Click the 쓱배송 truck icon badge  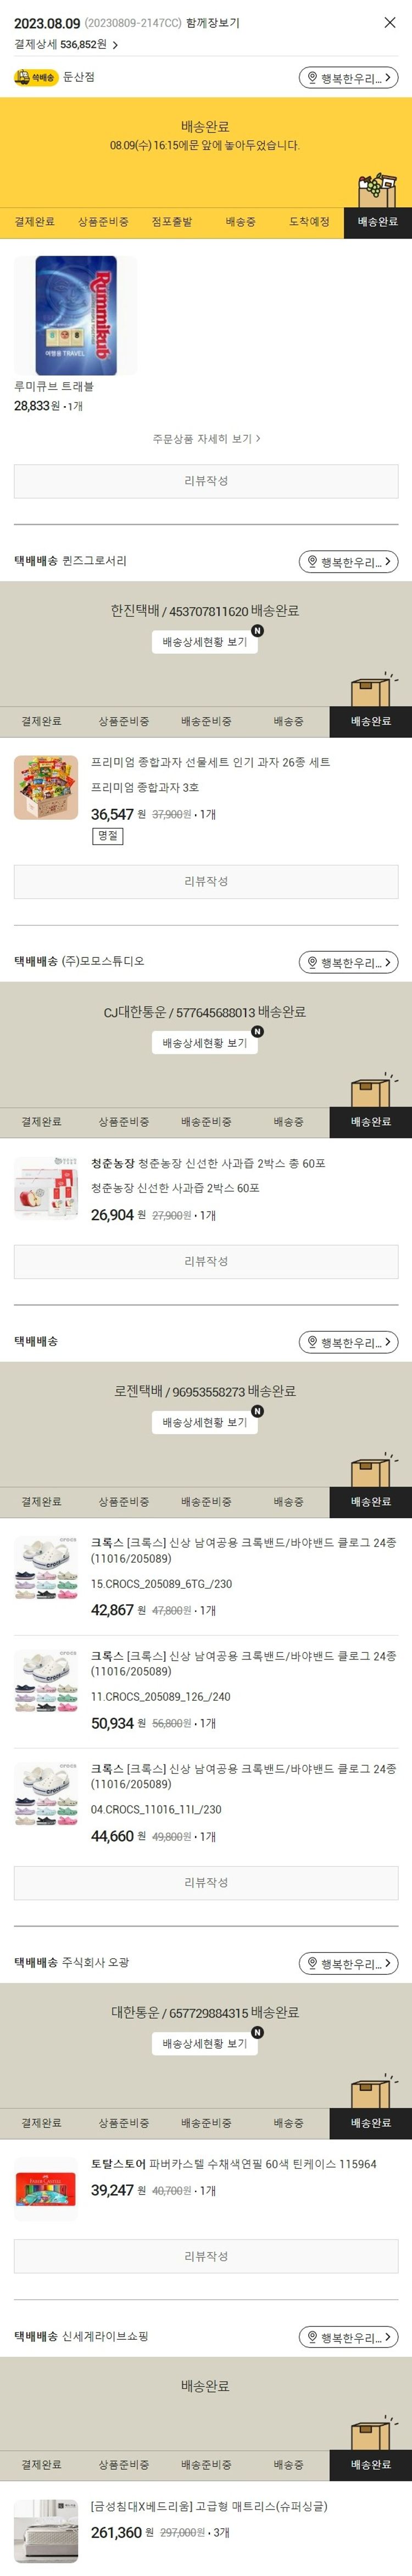[x=35, y=77]
